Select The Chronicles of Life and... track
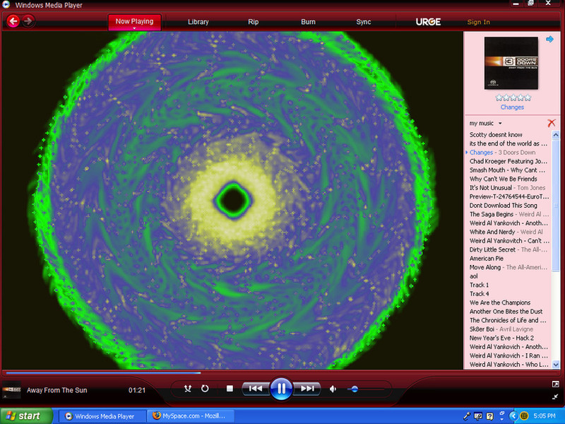 (508, 320)
